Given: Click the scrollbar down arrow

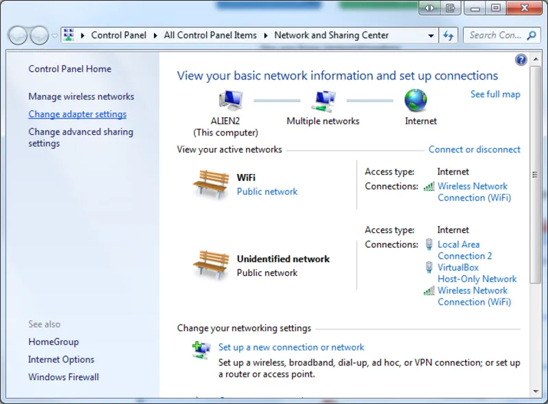Looking at the screenshot, I should tap(536, 392).
